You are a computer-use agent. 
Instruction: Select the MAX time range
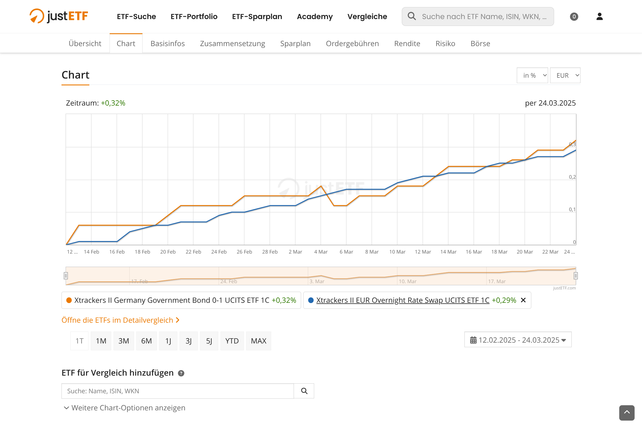point(259,341)
